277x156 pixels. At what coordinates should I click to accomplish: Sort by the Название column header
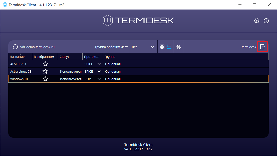coord(17,57)
